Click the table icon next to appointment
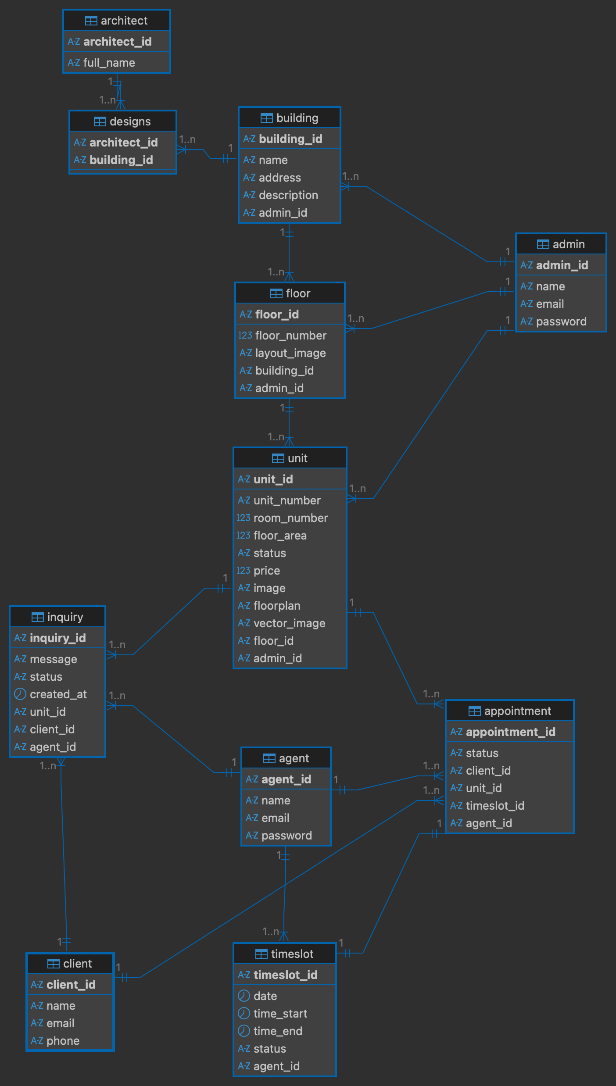The image size is (616, 1086). (x=474, y=711)
